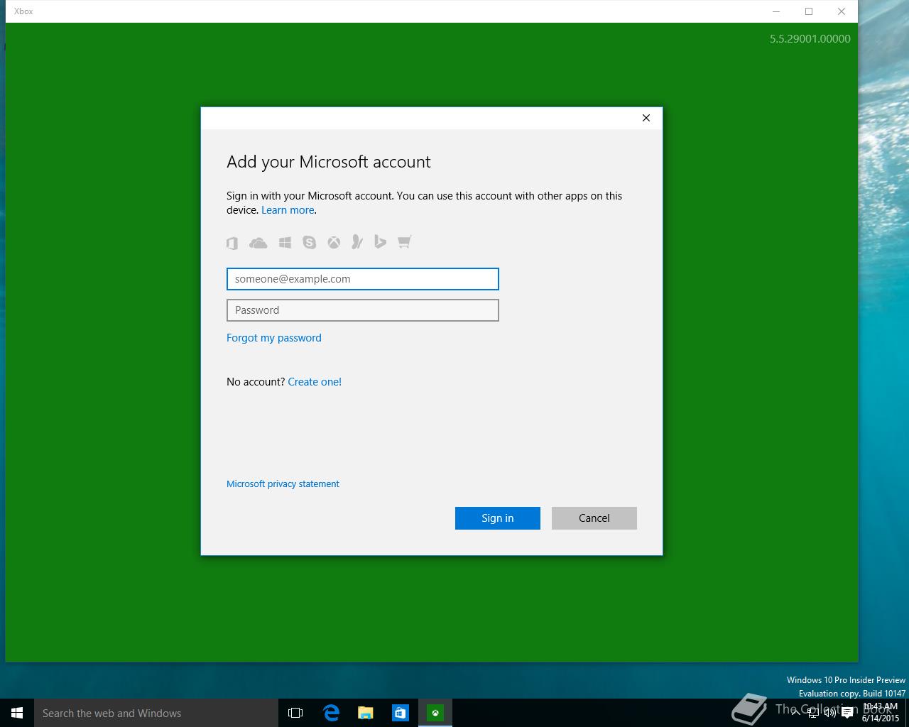Click the Create one! link
The width and height of the screenshot is (909, 727).
click(315, 382)
